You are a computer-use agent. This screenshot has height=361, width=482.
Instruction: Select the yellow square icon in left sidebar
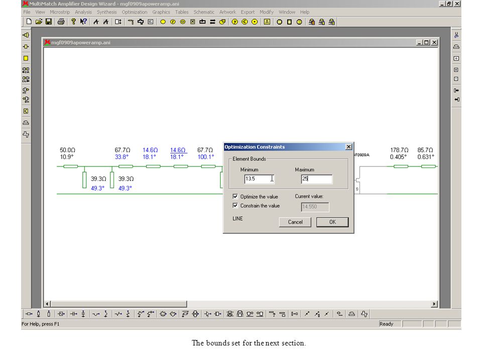click(26, 58)
